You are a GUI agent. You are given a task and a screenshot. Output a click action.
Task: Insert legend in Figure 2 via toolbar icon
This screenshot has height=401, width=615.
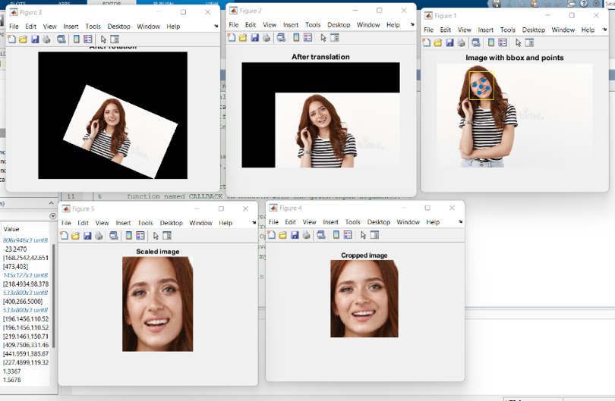tap(307, 38)
